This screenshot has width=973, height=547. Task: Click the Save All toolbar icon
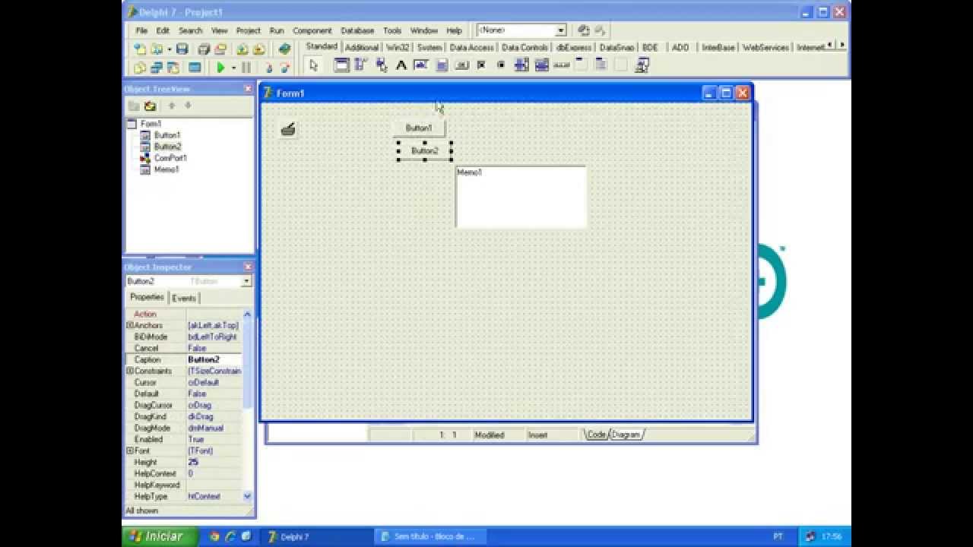tap(204, 49)
